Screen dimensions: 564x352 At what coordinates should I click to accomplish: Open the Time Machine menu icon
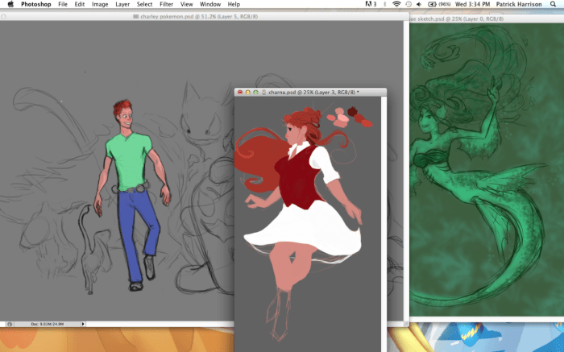click(408, 5)
